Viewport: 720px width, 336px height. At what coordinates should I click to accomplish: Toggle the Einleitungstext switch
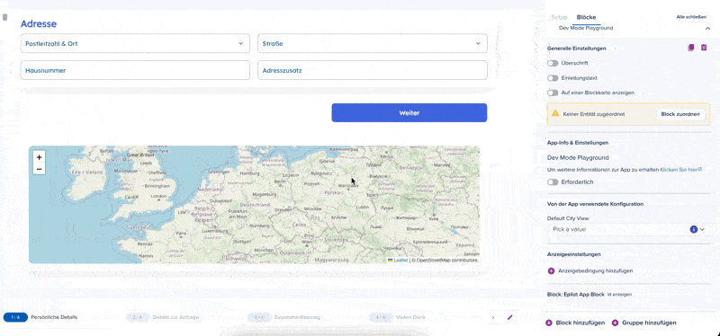tap(553, 78)
